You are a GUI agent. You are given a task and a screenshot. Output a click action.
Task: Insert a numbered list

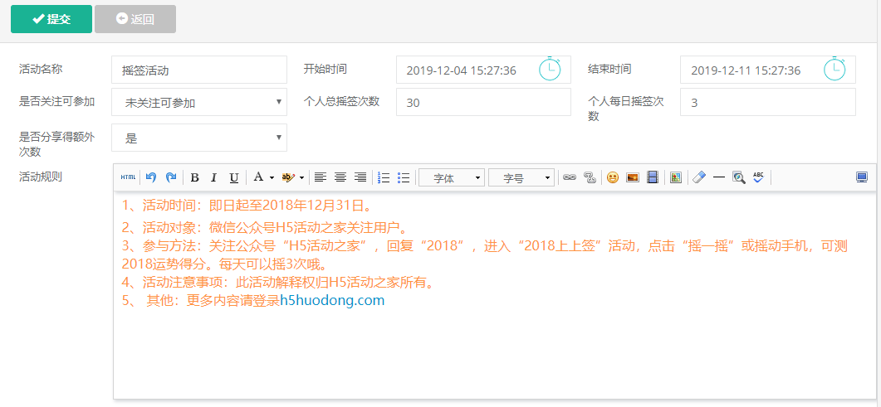384,177
